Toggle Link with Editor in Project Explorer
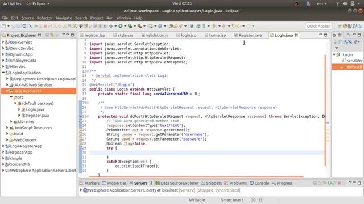The width and height of the screenshot is (364, 204). tap(52, 35)
